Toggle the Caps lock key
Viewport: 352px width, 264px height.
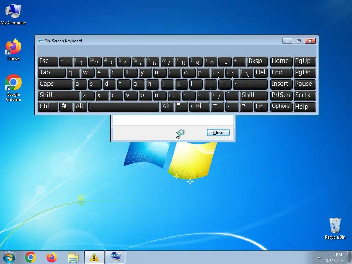click(x=55, y=85)
